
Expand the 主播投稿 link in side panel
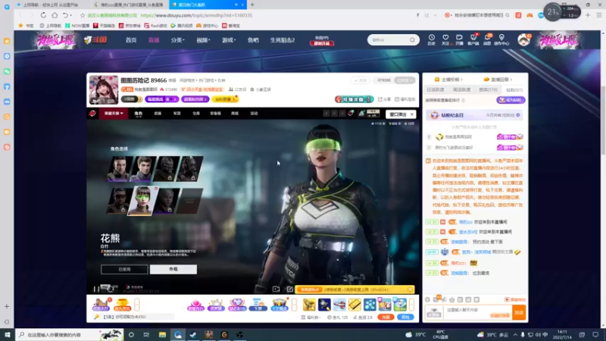click(448, 80)
